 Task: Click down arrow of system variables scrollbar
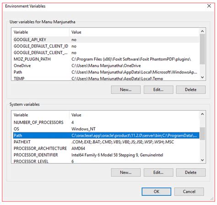tap(202, 160)
